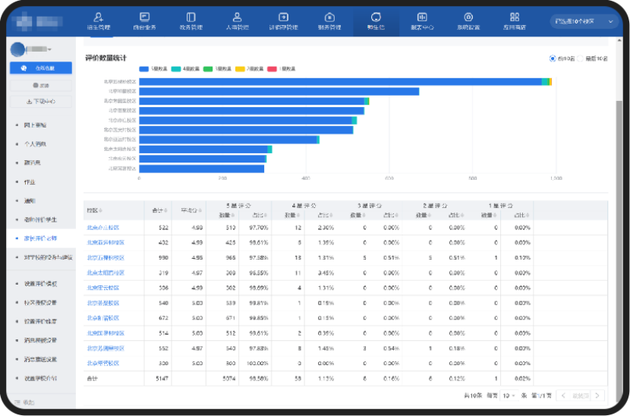Image resolution: width=630 pixels, height=416 pixels.
Task: Open 作业 in the left sidebar
Action: point(30,182)
